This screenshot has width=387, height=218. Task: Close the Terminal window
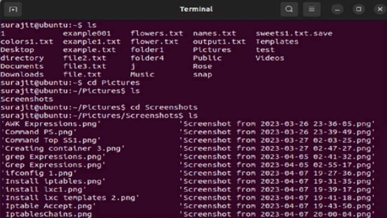pos(380,9)
